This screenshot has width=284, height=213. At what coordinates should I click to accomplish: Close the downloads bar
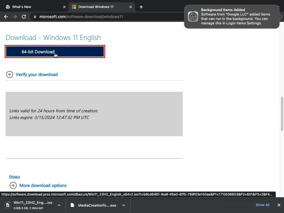[279, 205]
